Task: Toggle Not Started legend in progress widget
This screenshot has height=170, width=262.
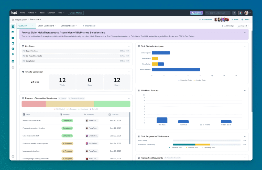Action: point(59,109)
